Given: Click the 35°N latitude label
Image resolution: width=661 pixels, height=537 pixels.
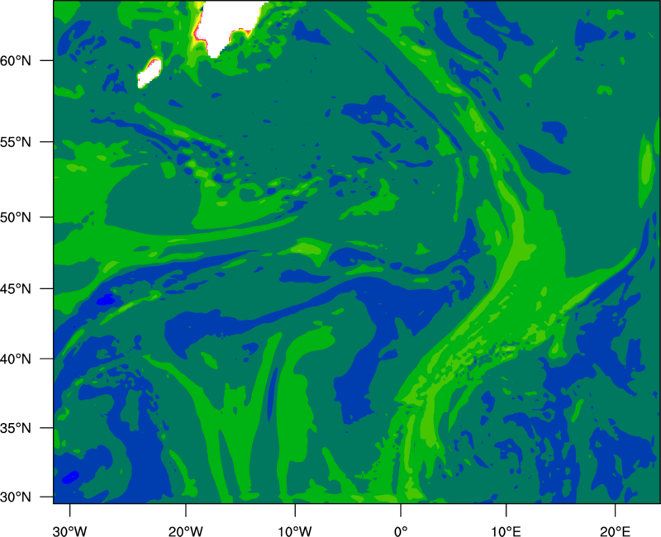Looking at the screenshot, I should click(x=16, y=428).
